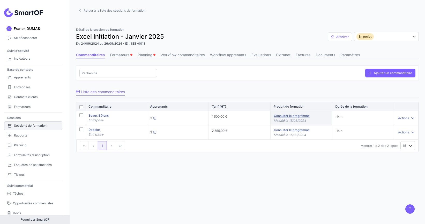Expand Actions menu for Beaux Bâtons
The height and width of the screenshot is (224, 425).
tap(406, 118)
